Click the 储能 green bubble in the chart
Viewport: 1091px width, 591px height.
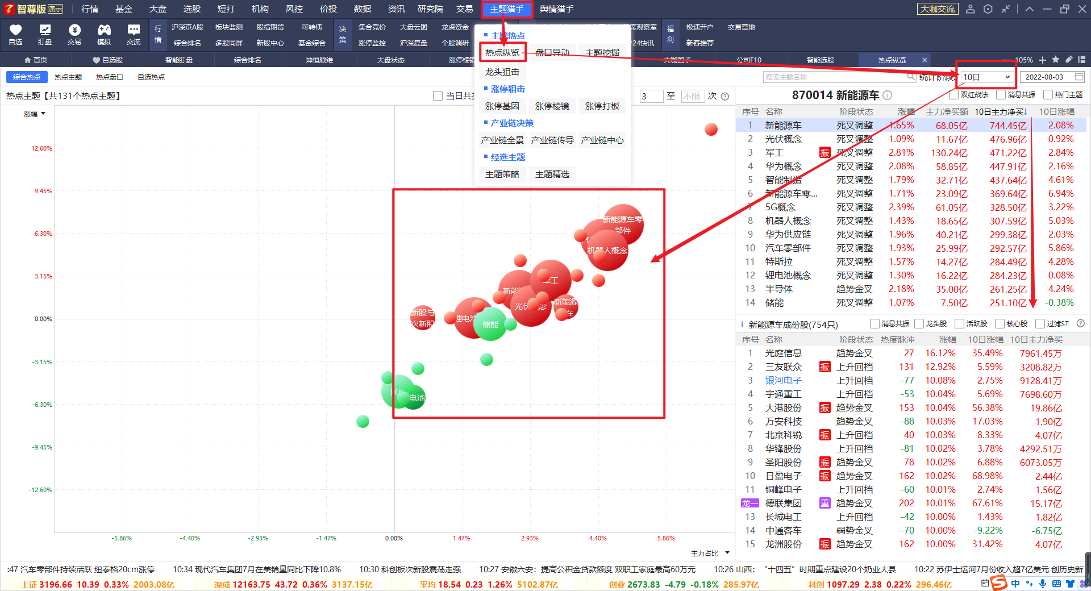[490, 324]
